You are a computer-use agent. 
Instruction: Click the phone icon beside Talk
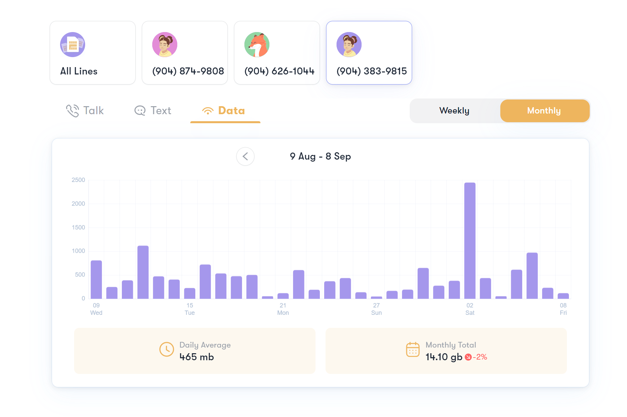(72, 111)
